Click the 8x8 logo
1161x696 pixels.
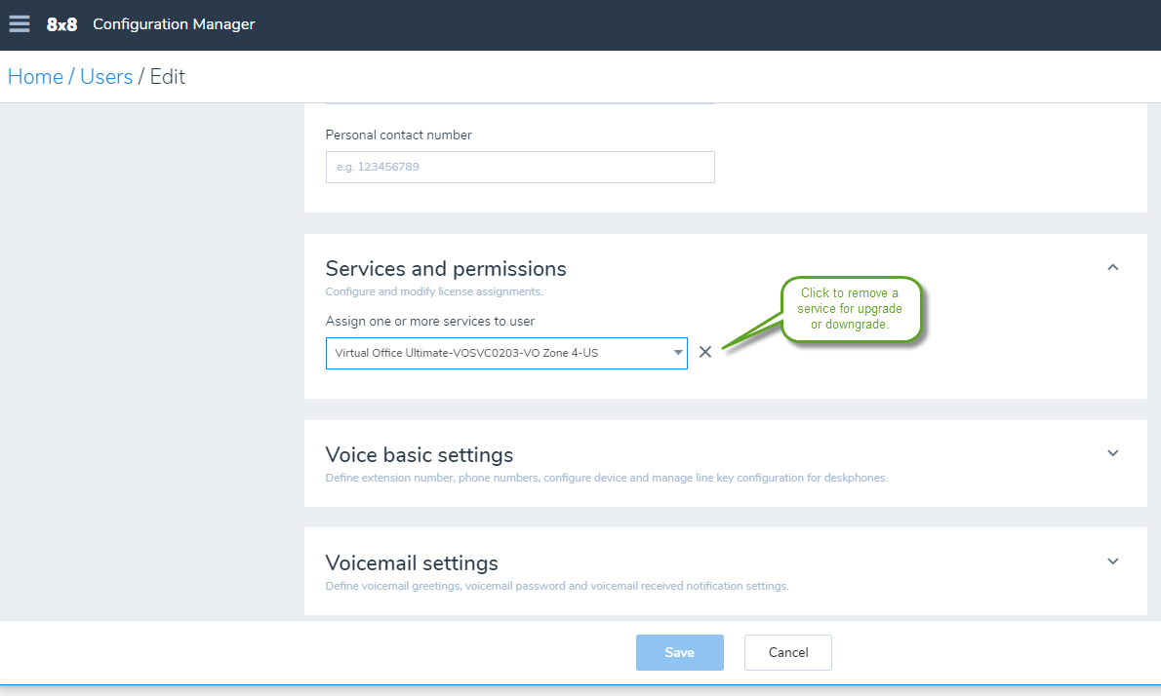pos(61,24)
